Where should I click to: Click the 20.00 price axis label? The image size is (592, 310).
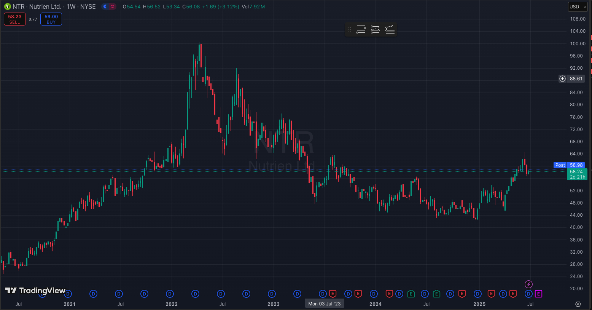576,289
